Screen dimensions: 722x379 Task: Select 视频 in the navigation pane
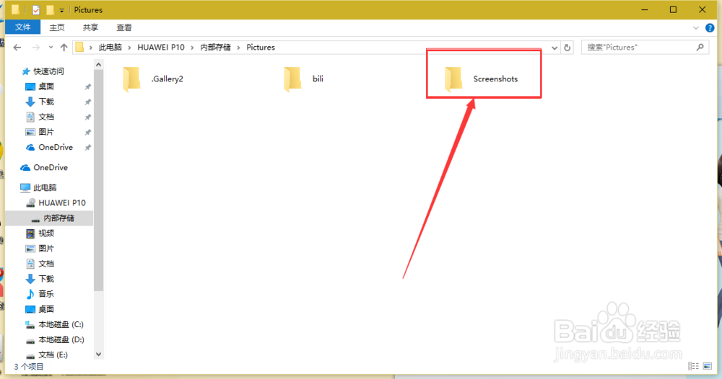46,233
